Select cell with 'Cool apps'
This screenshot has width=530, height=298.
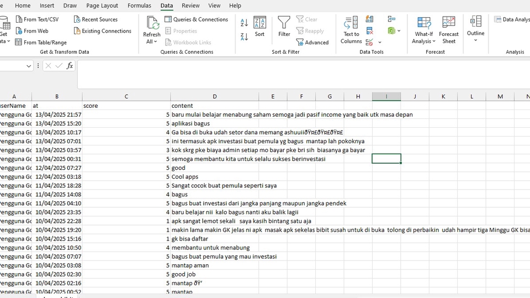click(x=215, y=176)
